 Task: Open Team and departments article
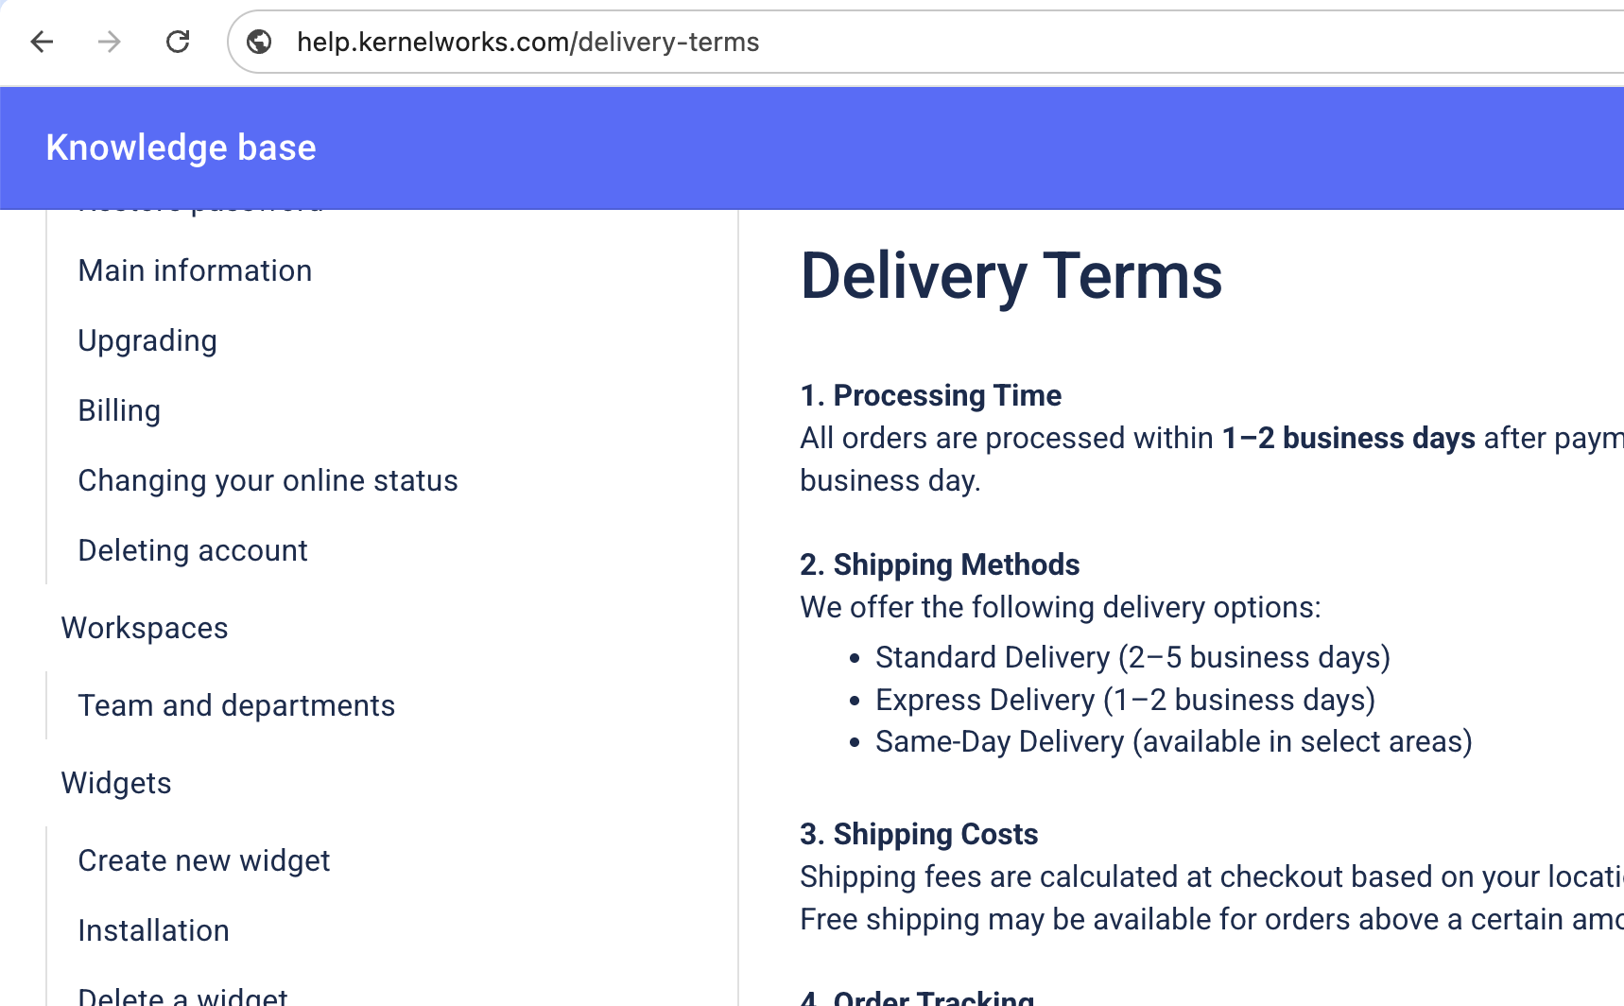point(236,705)
